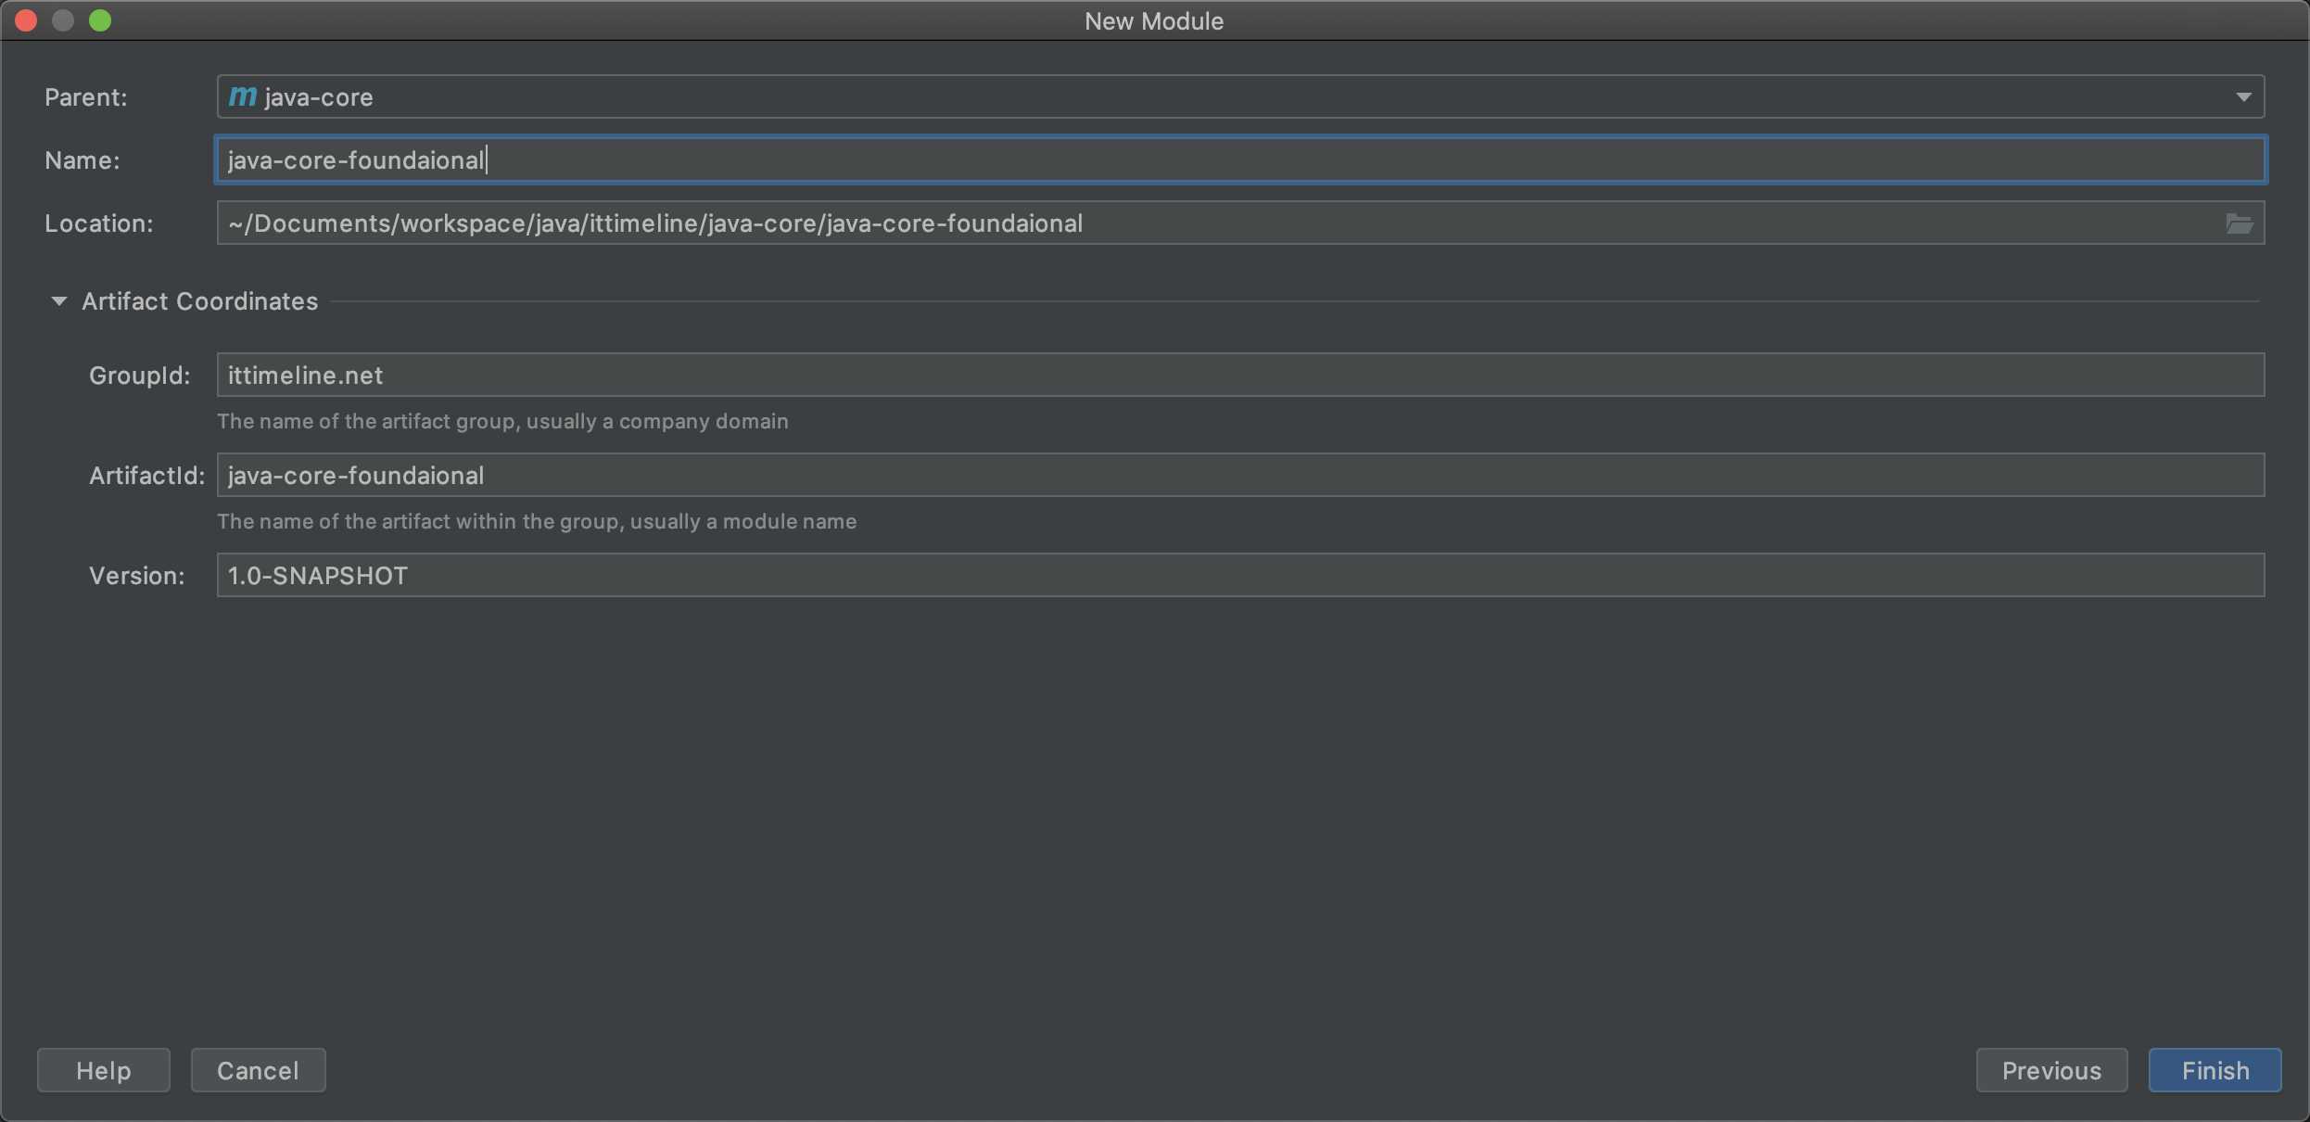Open Help for this dialog
Viewport: 2310px width, 1122px height.
click(104, 1070)
